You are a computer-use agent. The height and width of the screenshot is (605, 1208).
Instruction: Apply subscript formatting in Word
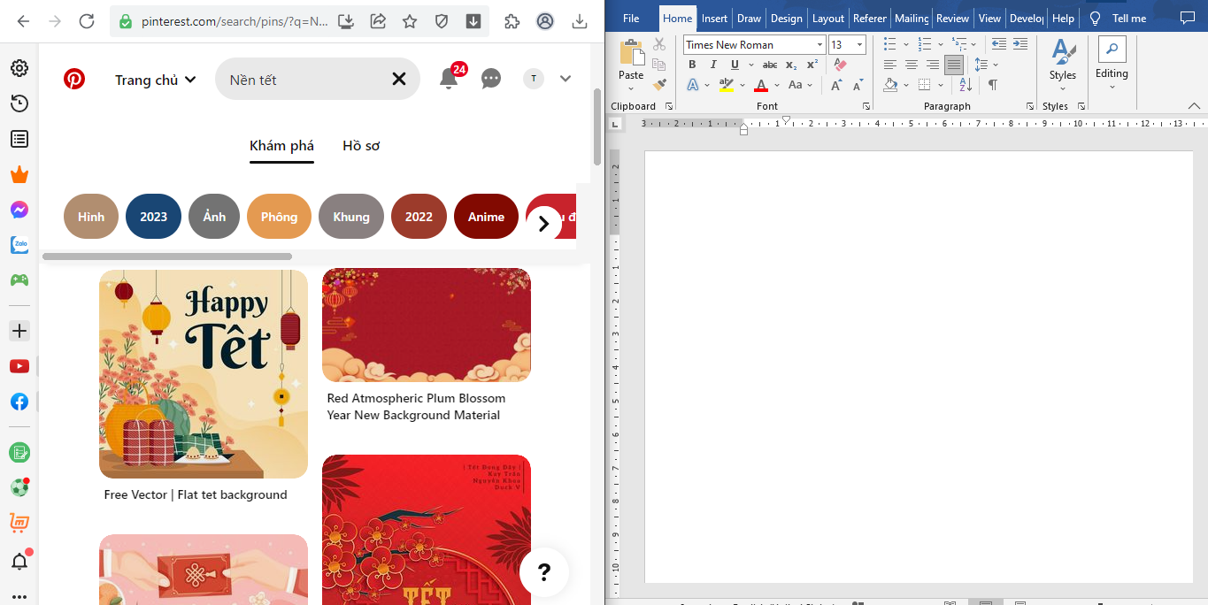791,65
